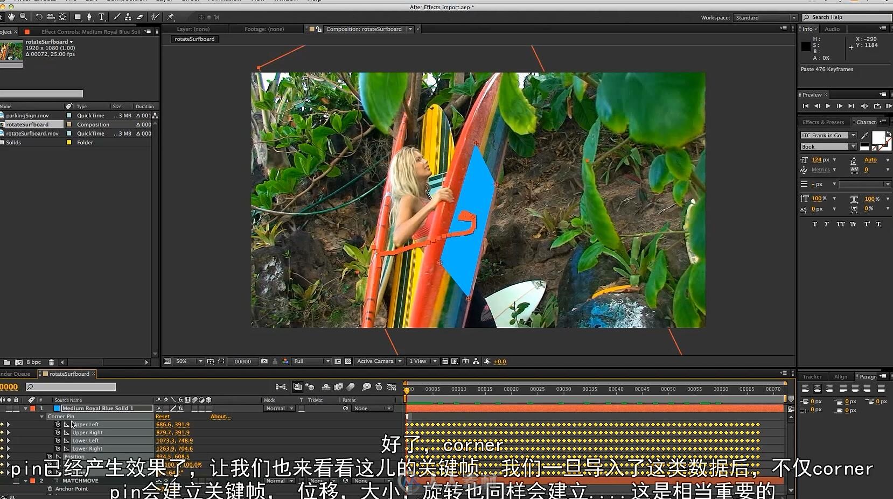Create a new folder in Project panel

pos(7,362)
